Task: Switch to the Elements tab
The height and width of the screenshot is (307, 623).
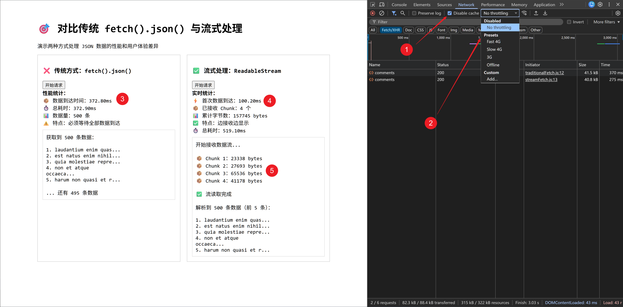Action: pos(422,5)
